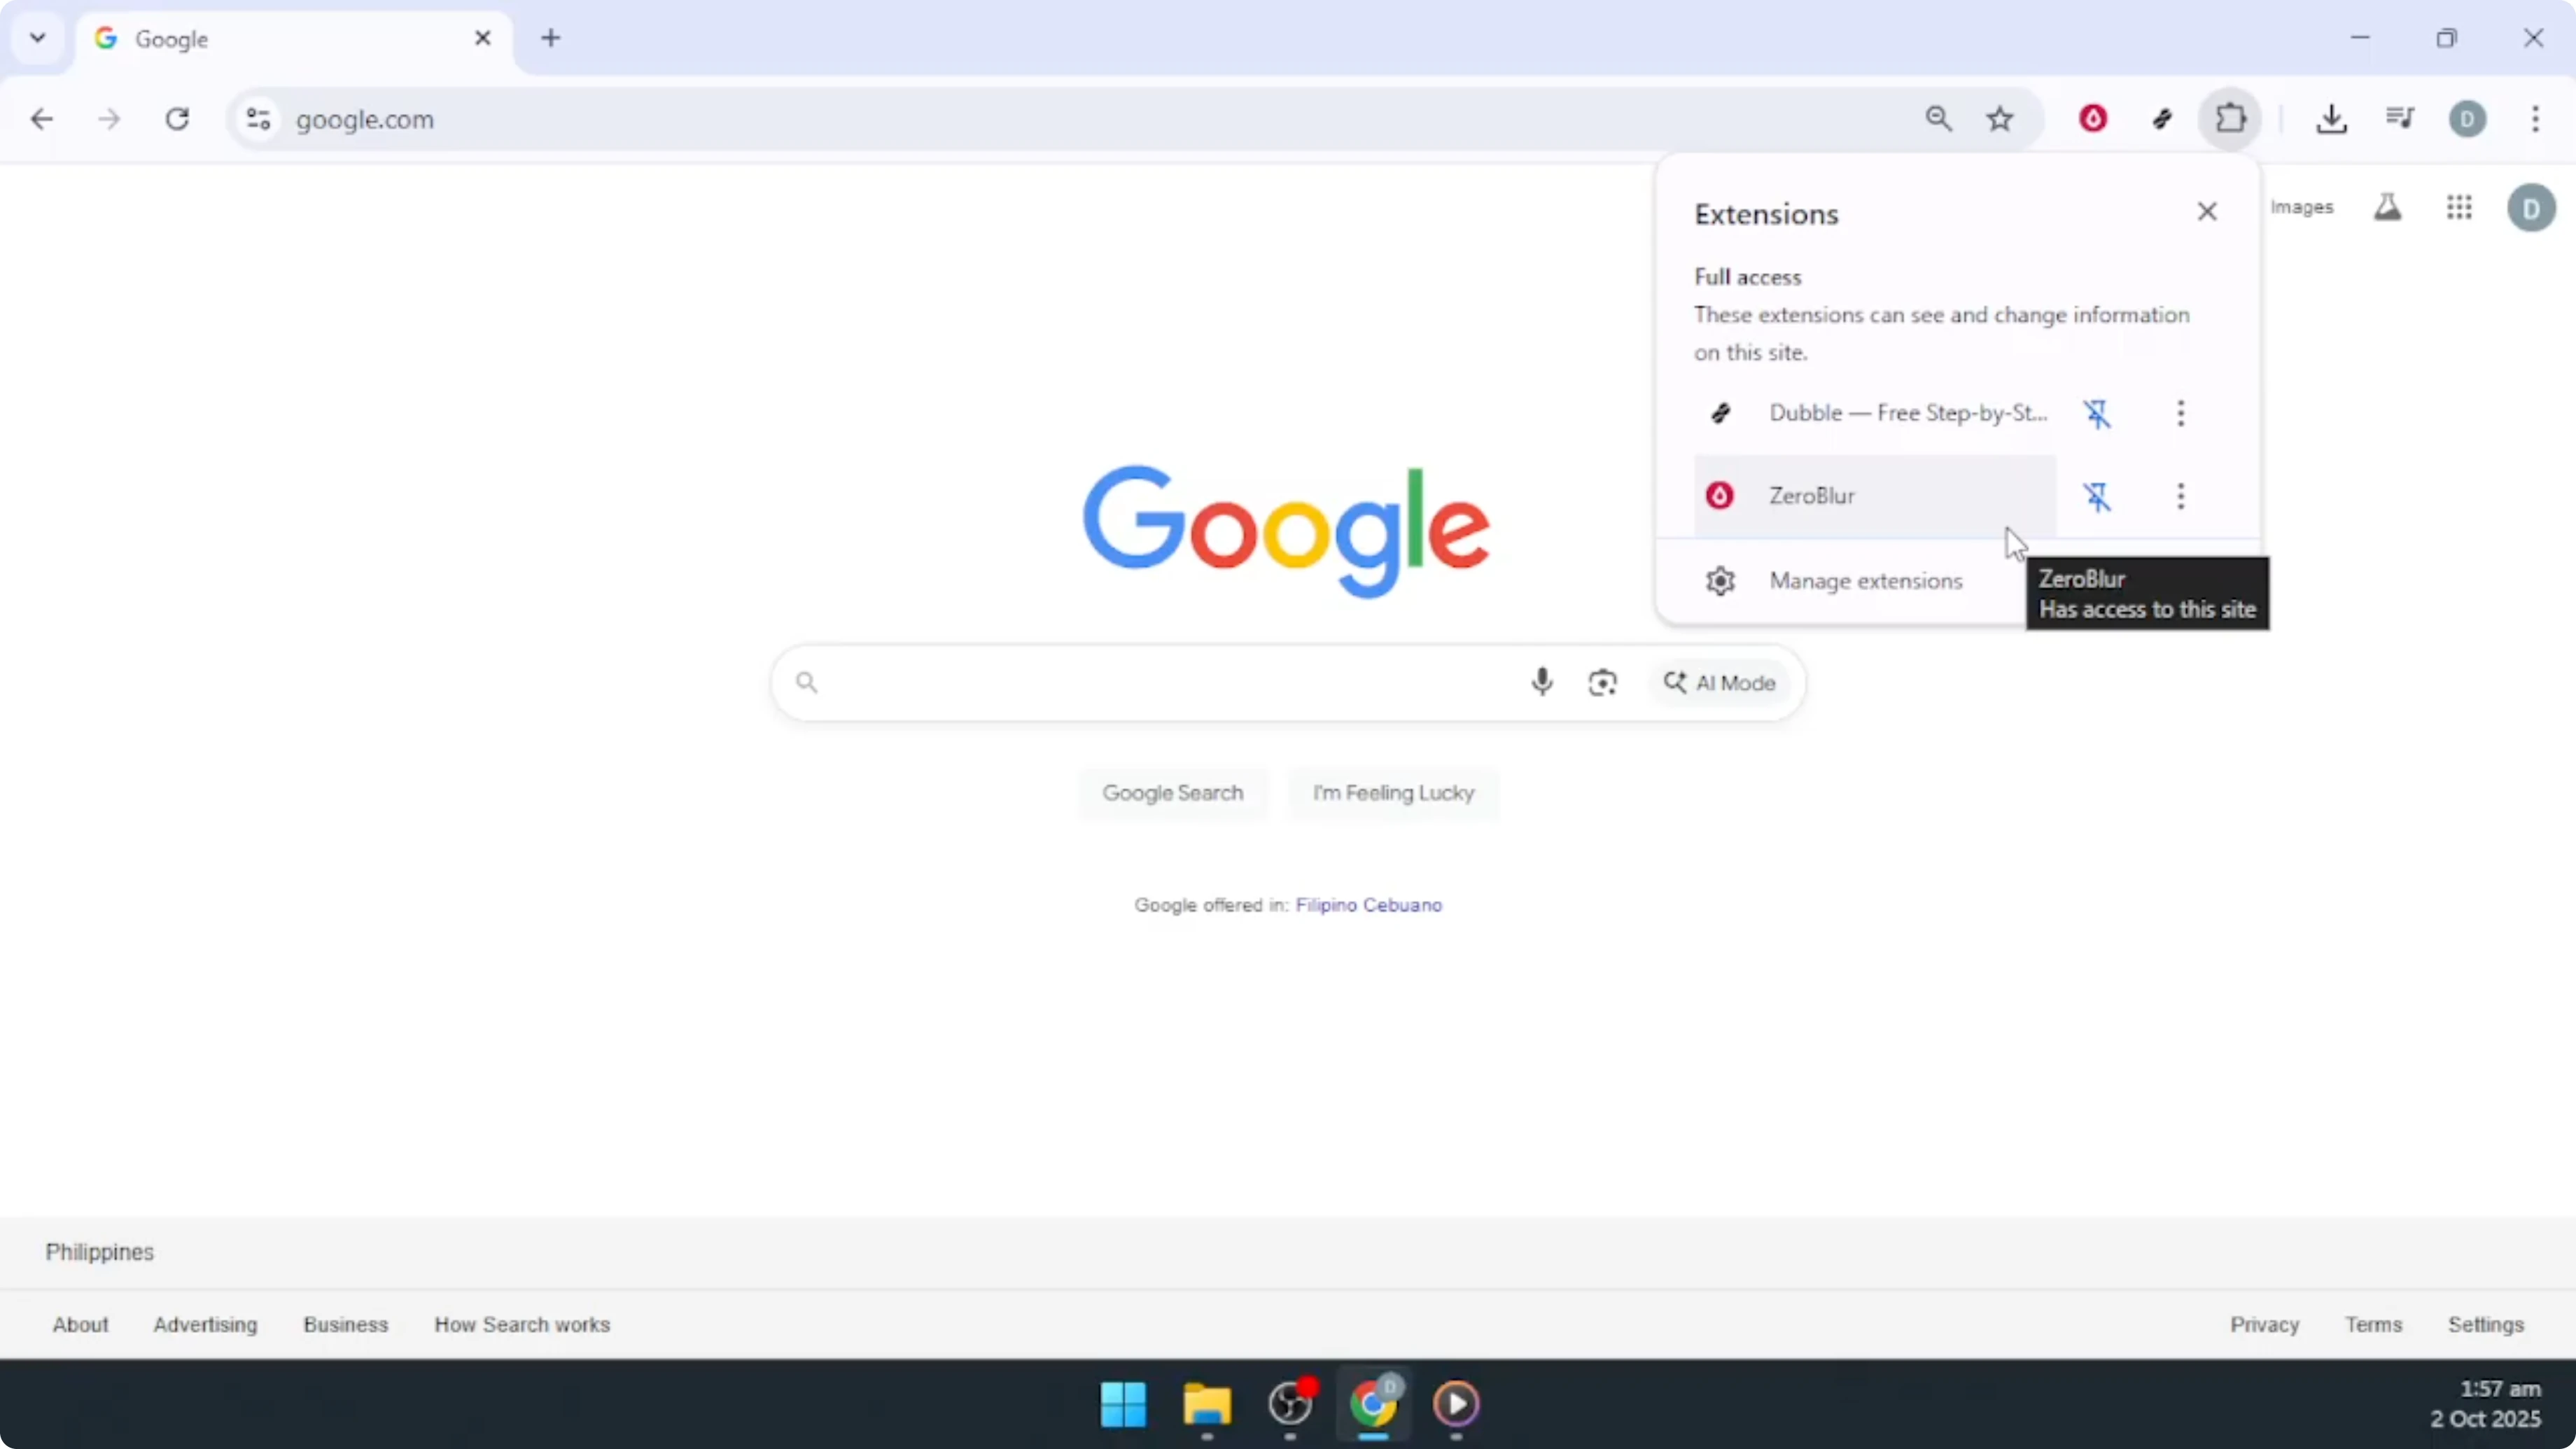This screenshot has height=1449, width=2576.
Task: Open the tab search chevron dropdown
Action: (x=37, y=38)
